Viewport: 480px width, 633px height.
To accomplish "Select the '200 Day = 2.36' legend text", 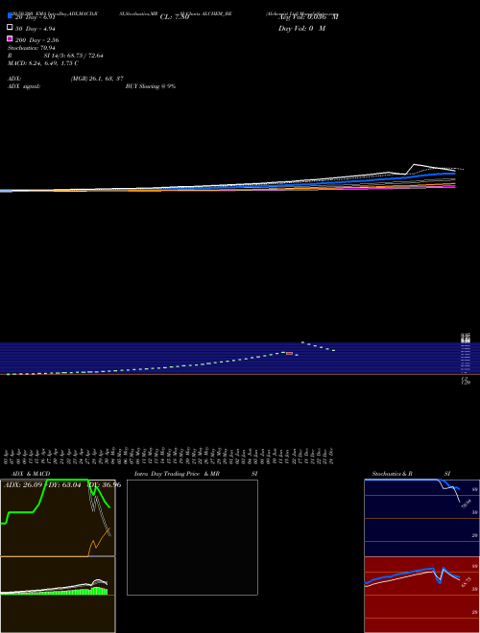I will 37,40.
